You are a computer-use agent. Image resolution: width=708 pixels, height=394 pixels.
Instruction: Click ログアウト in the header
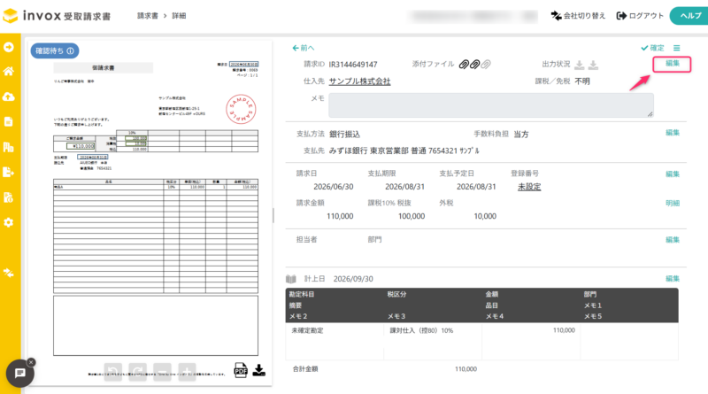tap(640, 16)
